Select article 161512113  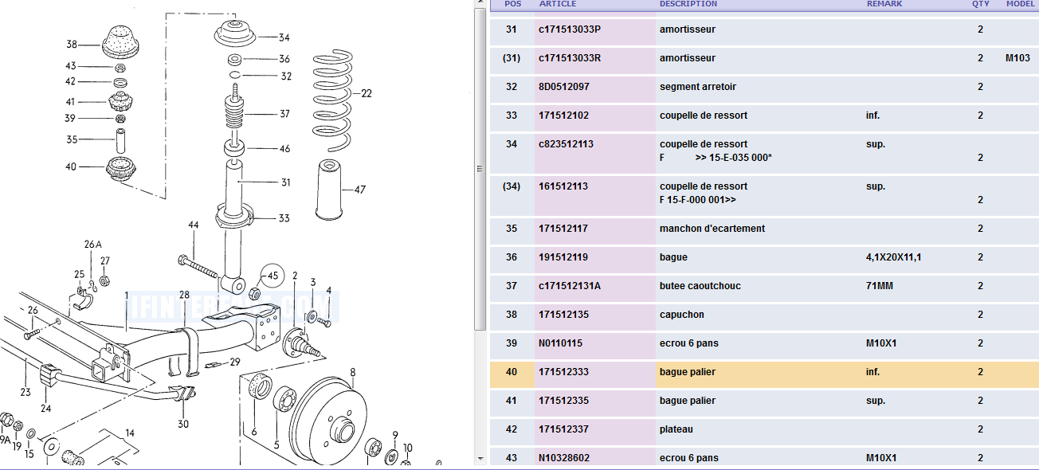563,186
